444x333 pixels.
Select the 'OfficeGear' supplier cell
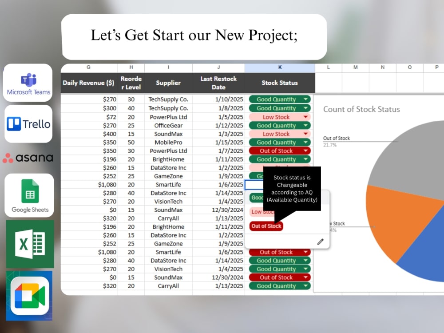[168, 126]
